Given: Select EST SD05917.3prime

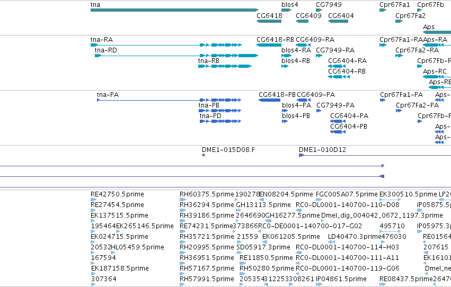Looking at the screenshot, I should pos(263,247).
